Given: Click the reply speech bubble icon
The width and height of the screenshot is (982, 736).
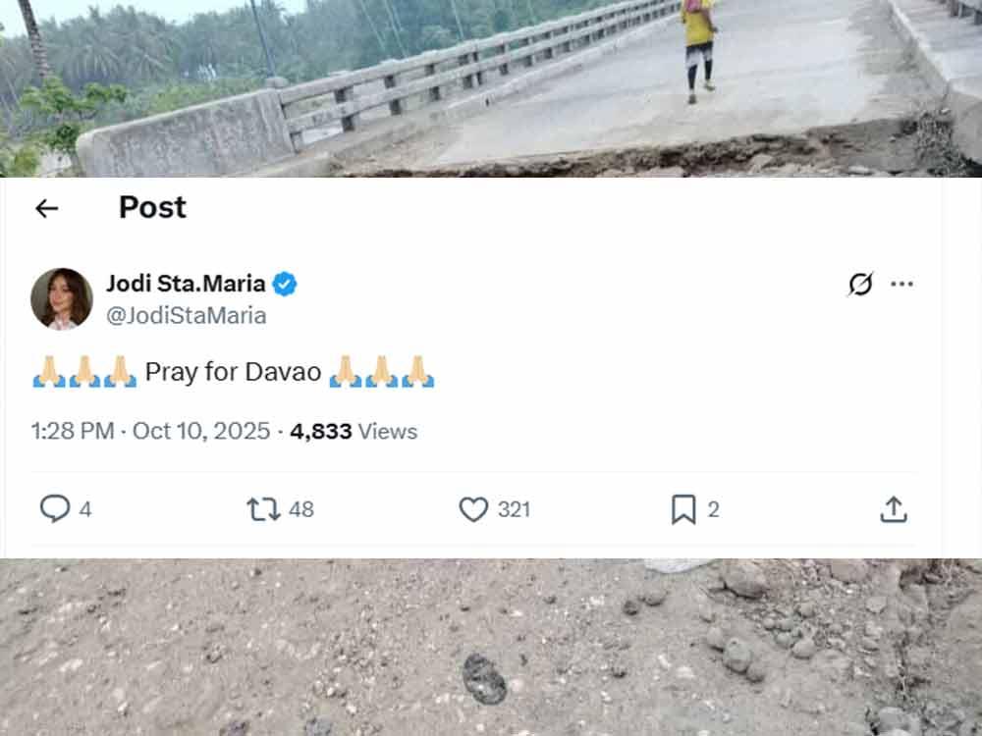Looking at the screenshot, I should (54, 508).
